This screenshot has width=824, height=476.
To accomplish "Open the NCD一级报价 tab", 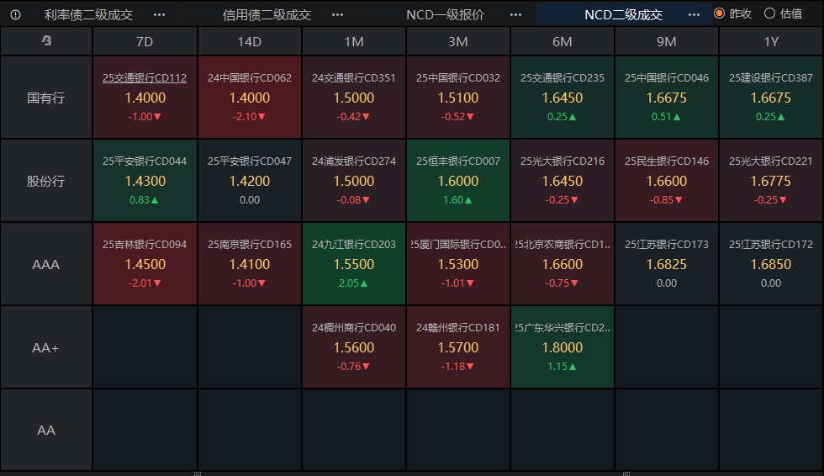I will point(445,14).
